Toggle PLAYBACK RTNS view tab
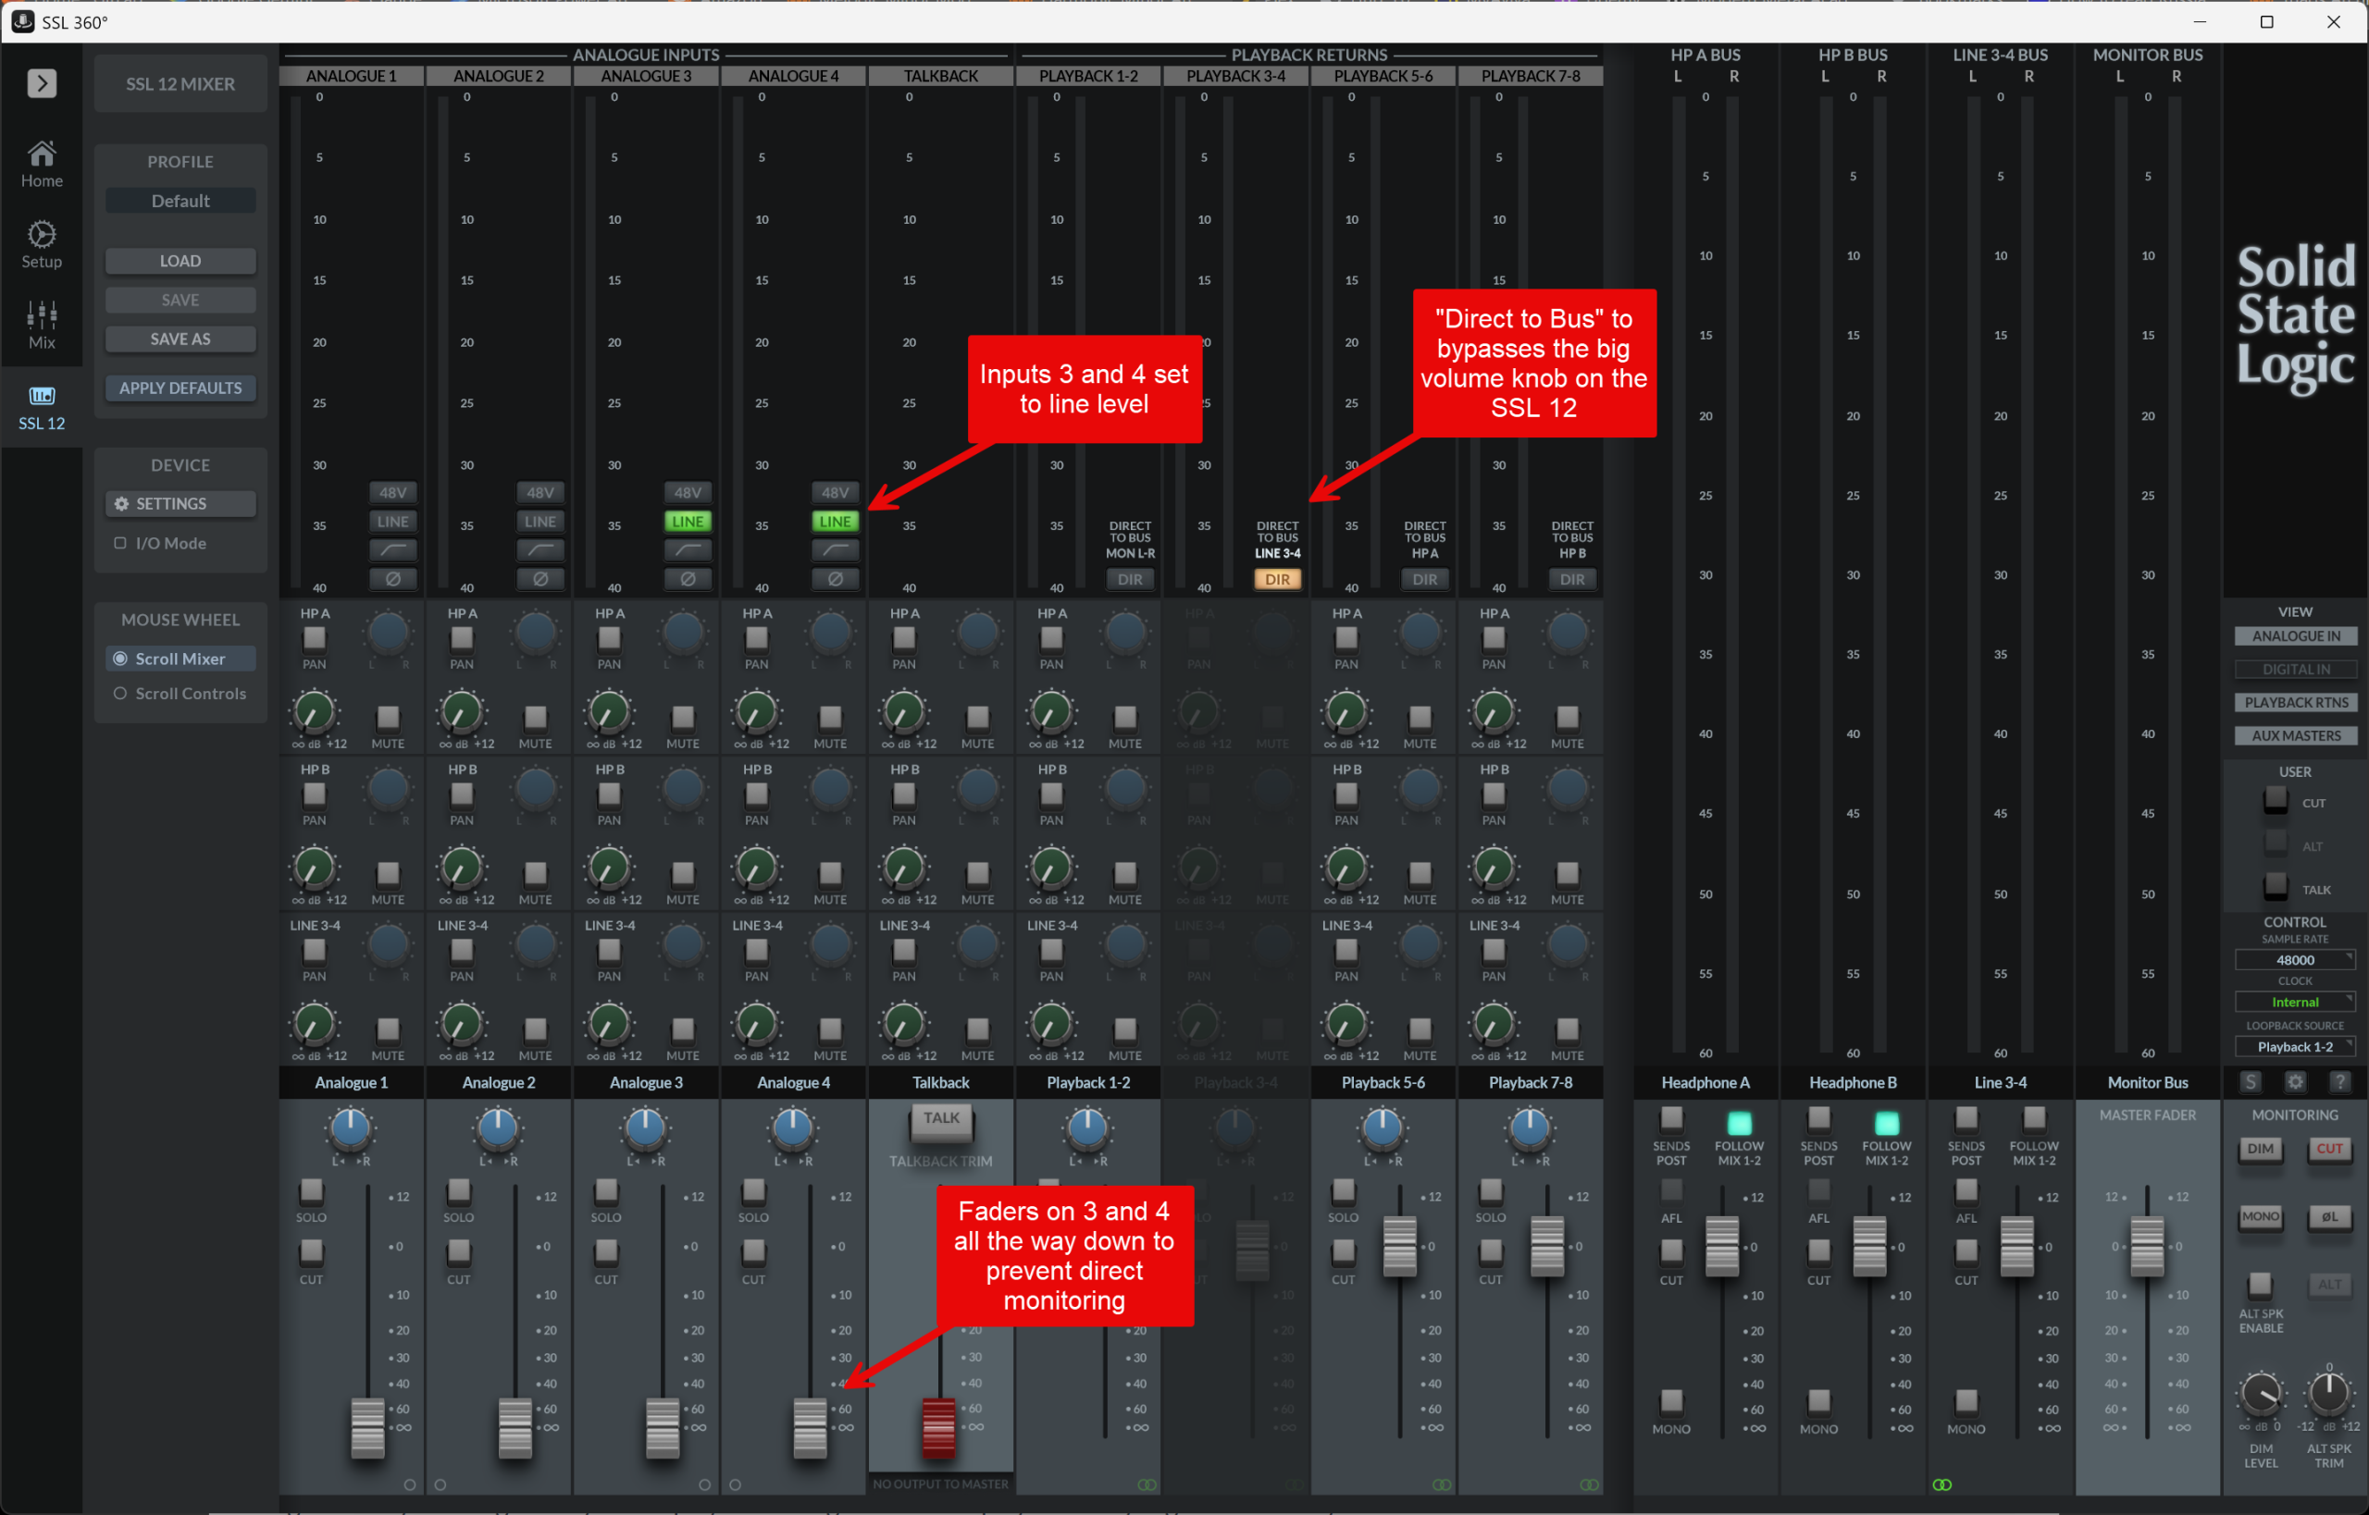The width and height of the screenshot is (2369, 1515). point(2295,702)
